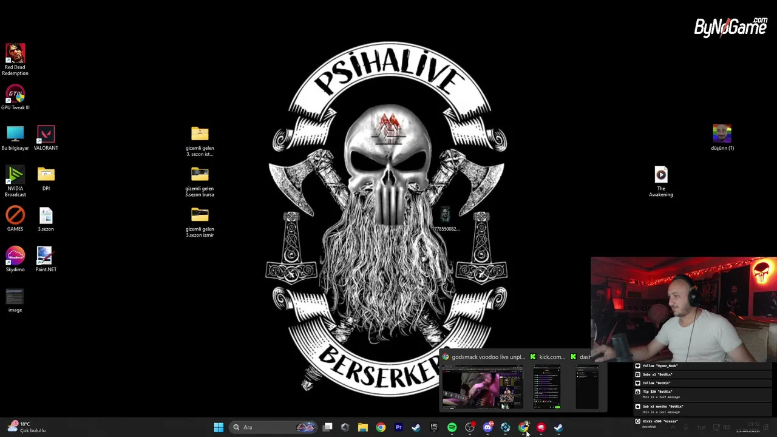Open Epic Games Launcher from the taskbar
The height and width of the screenshot is (437, 777).
coord(434,427)
